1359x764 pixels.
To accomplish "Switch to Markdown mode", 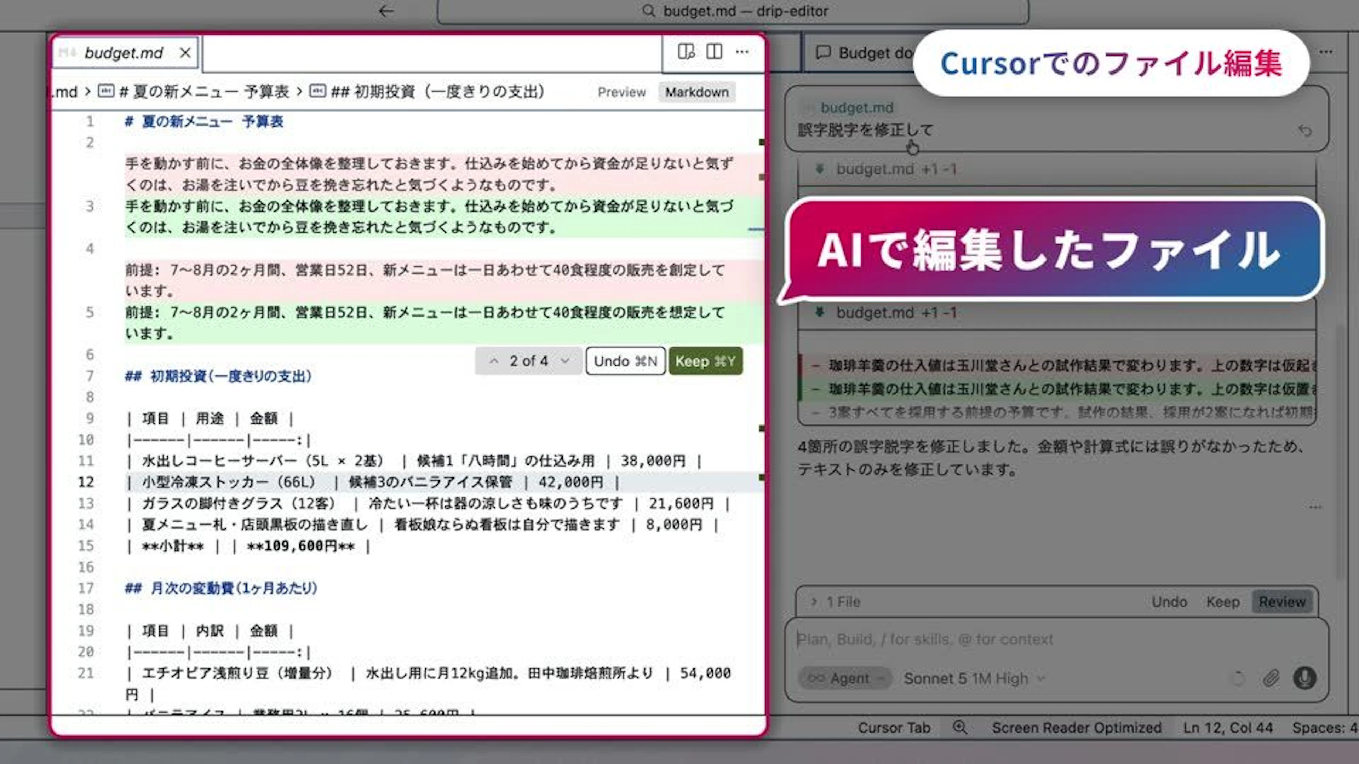I will [x=696, y=92].
